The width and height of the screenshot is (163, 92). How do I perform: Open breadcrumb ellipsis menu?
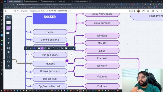(11, 11)
